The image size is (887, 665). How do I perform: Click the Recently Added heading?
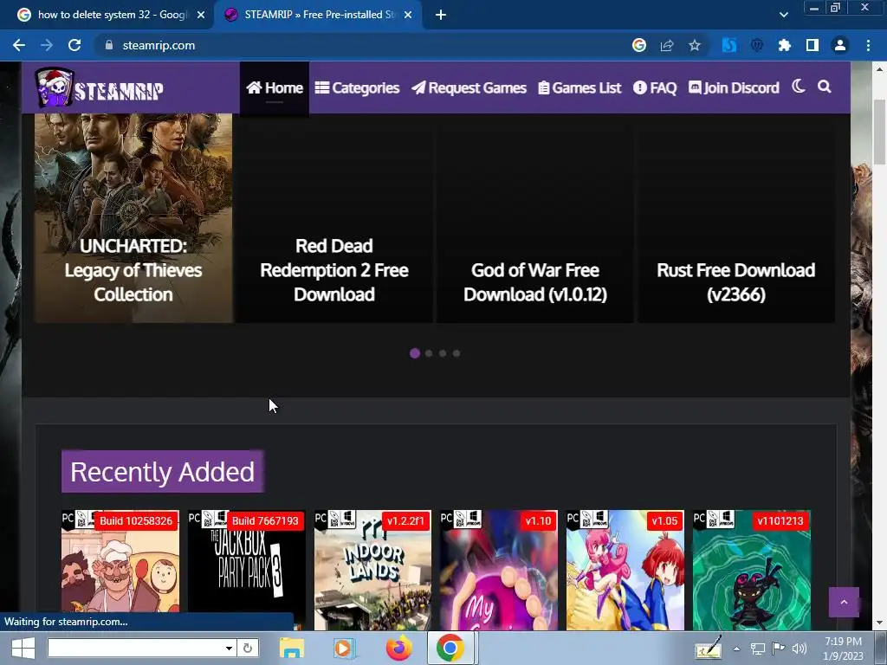[x=162, y=472]
